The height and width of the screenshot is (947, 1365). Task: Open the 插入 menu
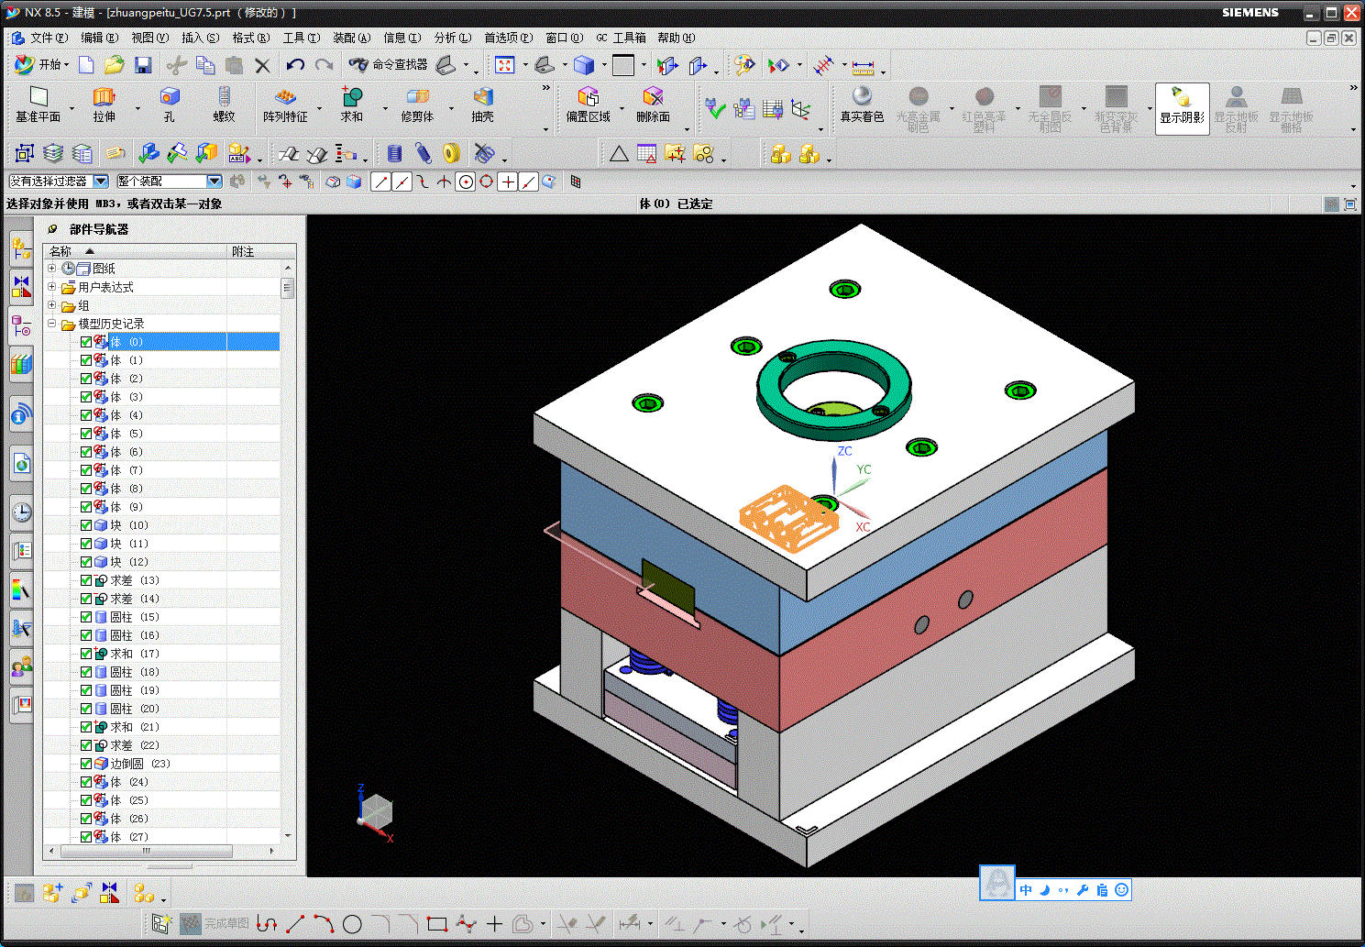tap(200, 38)
